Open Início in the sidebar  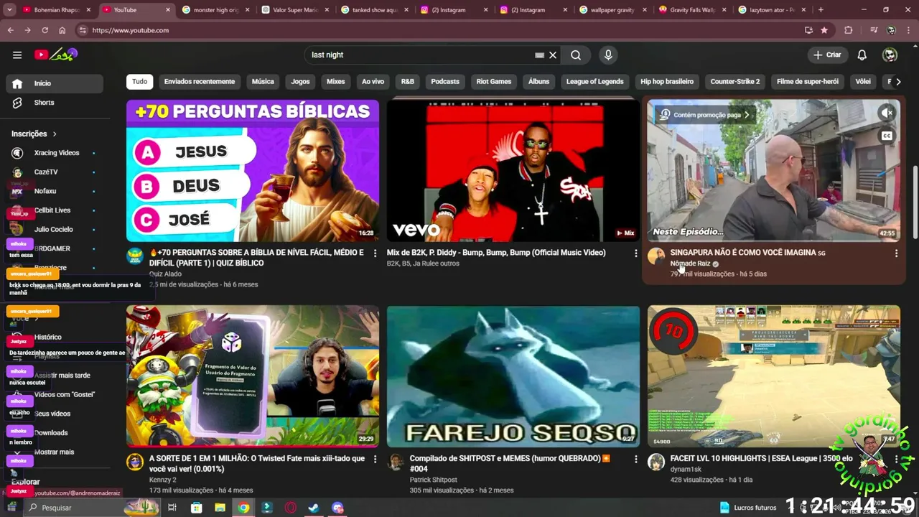coord(54,83)
